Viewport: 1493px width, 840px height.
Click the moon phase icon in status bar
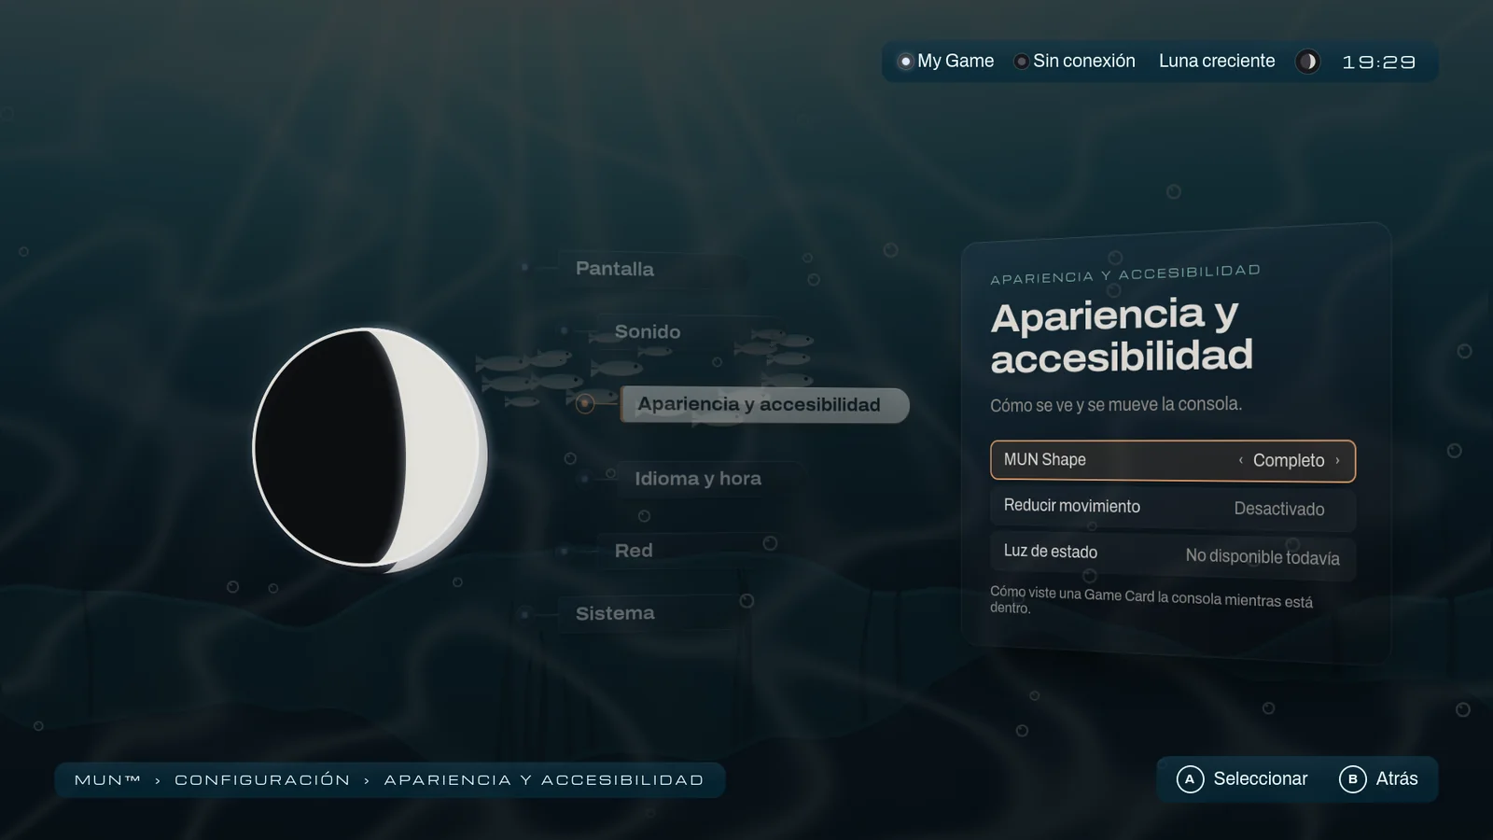click(x=1307, y=62)
